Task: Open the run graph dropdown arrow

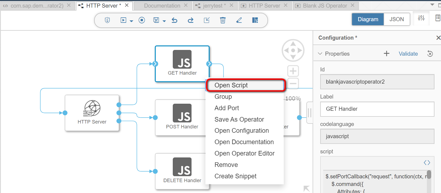Action: (x=131, y=21)
